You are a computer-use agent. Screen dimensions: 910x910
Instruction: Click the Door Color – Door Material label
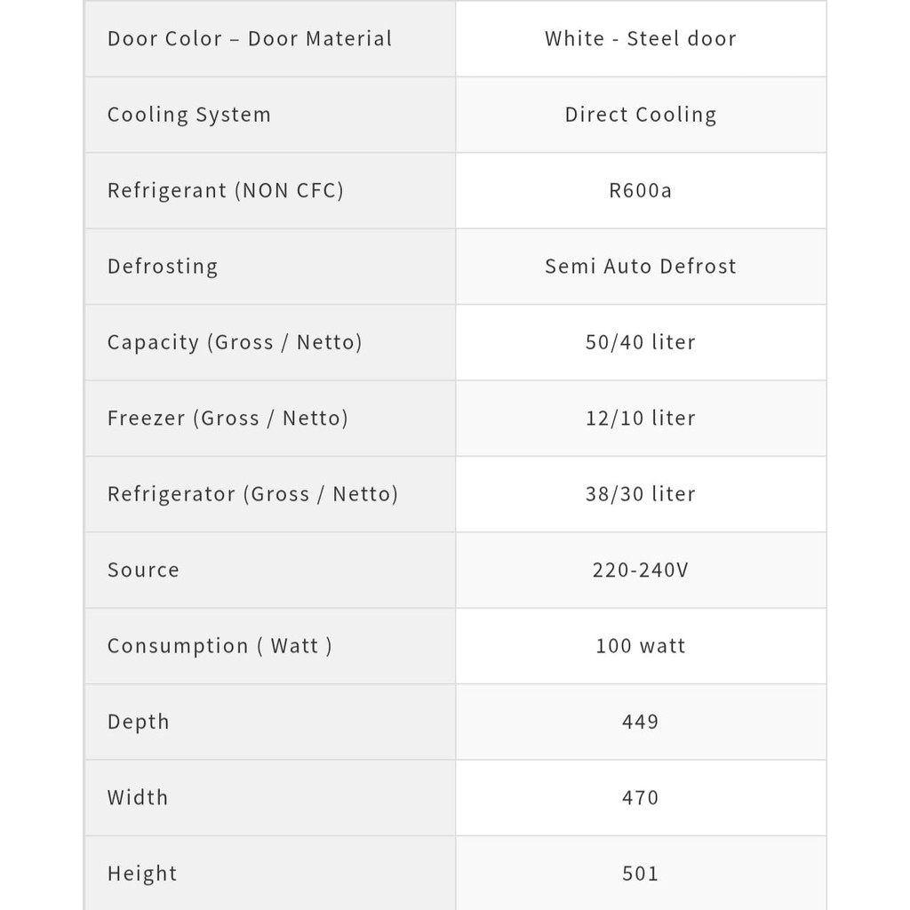coord(250,39)
